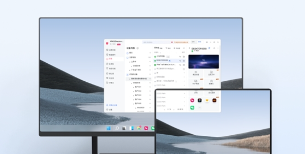Viewport: 305px width, 154px height.
Task: Open the Figma app icon in device panel
Action: [200, 100]
